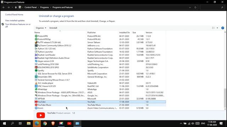
Task: Open Microsoft Edge from the taskbar
Action: (x=37, y=123)
